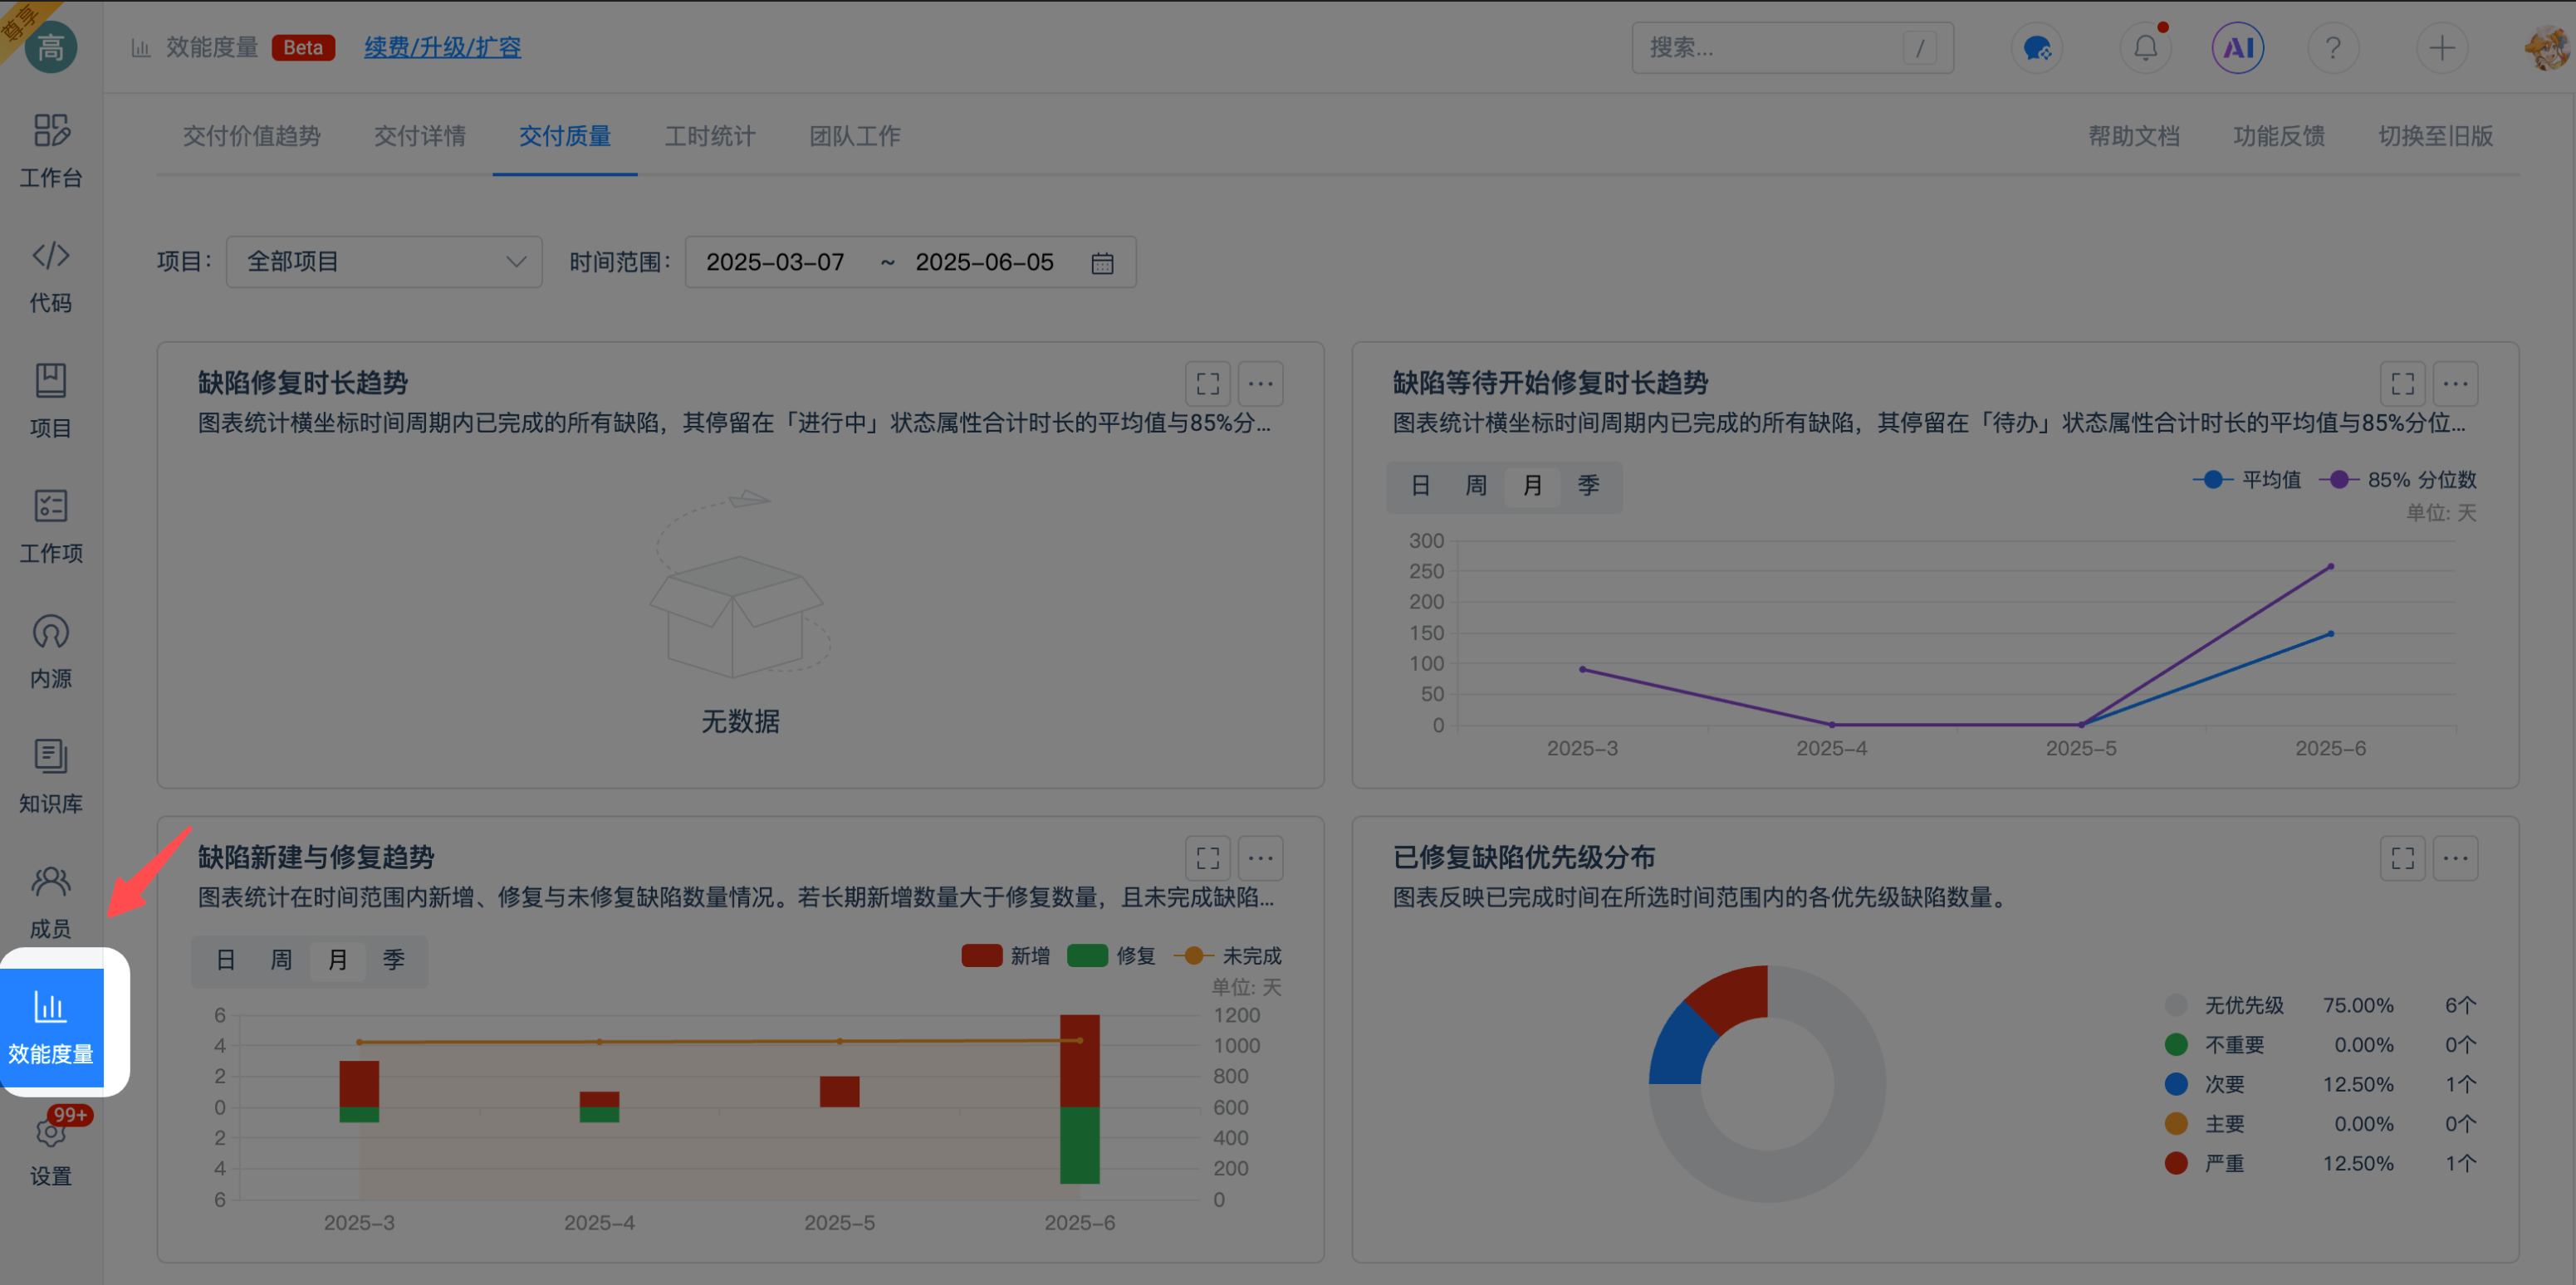Click the 续费/升级/扩容 link

point(442,47)
